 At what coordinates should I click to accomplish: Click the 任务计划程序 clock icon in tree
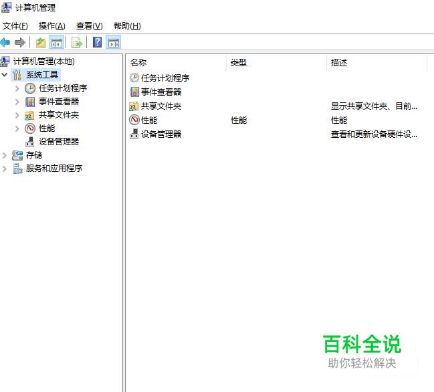pyautogui.click(x=30, y=88)
